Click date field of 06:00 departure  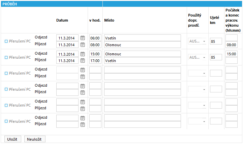(x=67, y=38)
